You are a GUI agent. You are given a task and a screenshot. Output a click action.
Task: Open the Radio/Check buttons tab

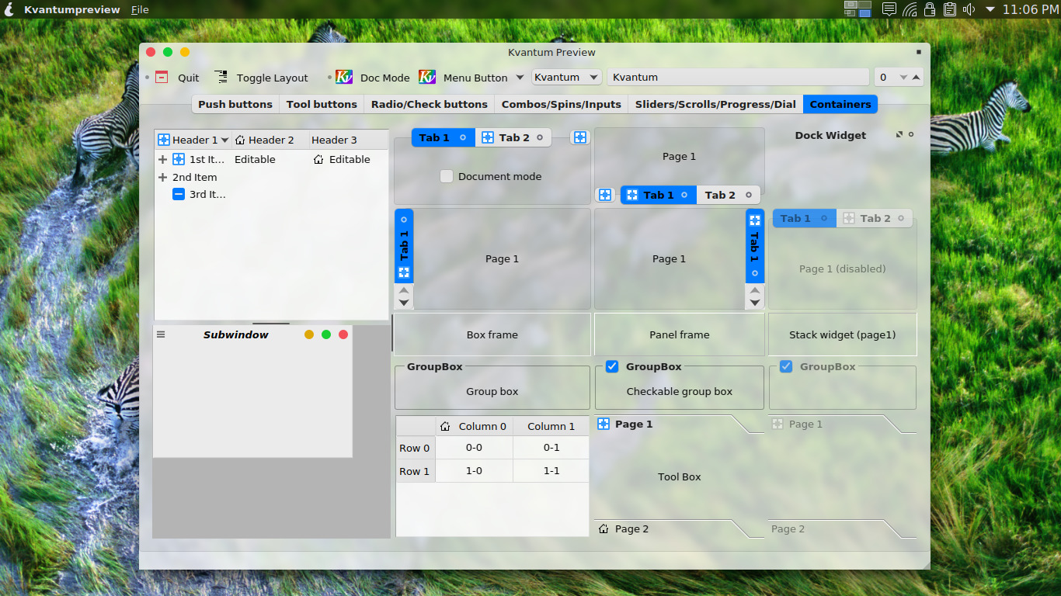tap(430, 104)
